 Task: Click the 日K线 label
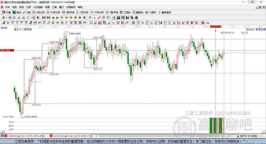click(4, 28)
